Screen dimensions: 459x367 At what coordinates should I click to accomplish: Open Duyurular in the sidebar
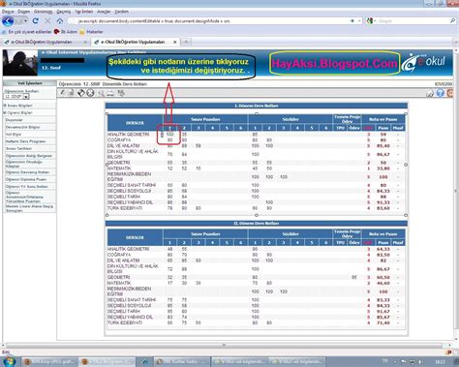pyautogui.click(x=15, y=120)
